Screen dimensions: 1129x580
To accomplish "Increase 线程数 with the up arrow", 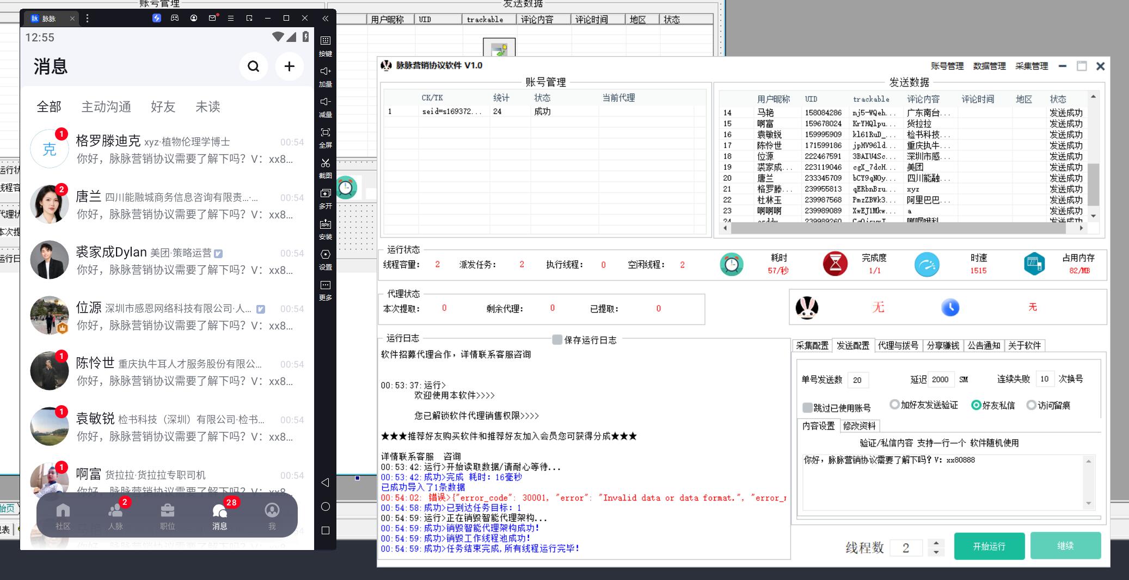I will (936, 543).
